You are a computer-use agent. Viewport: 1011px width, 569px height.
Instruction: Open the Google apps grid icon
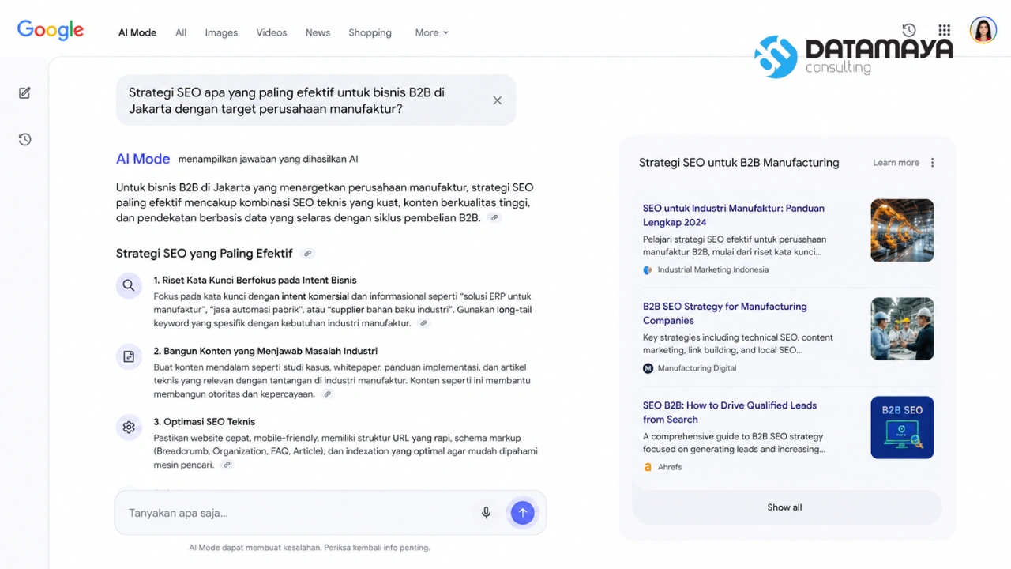pyautogui.click(x=945, y=30)
